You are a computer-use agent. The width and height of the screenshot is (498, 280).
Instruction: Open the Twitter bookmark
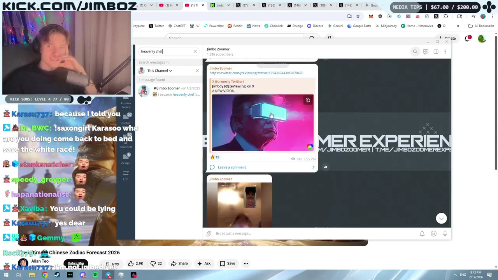156,26
